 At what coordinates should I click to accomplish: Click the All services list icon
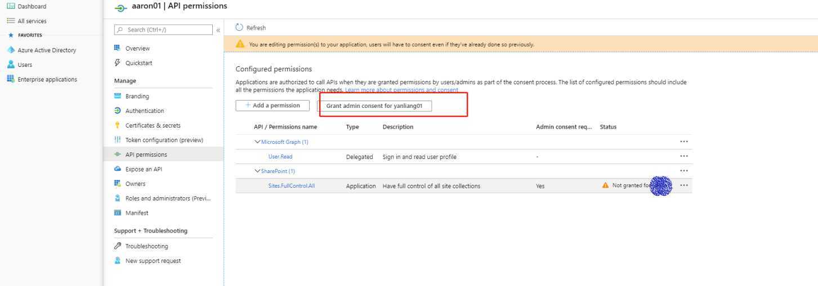(x=11, y=21)
